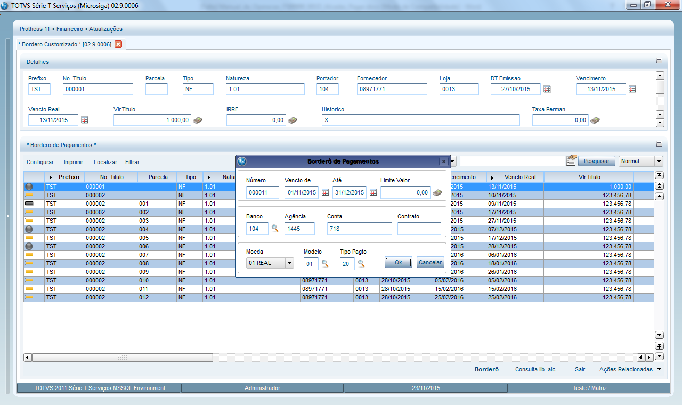Toggle status marker on title 000001 row
This screenshot has width=682, height=405.
29,187
